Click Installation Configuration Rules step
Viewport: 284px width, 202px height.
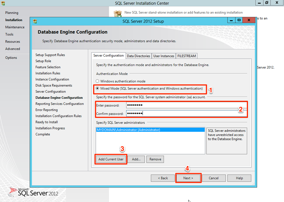[59, 116]
